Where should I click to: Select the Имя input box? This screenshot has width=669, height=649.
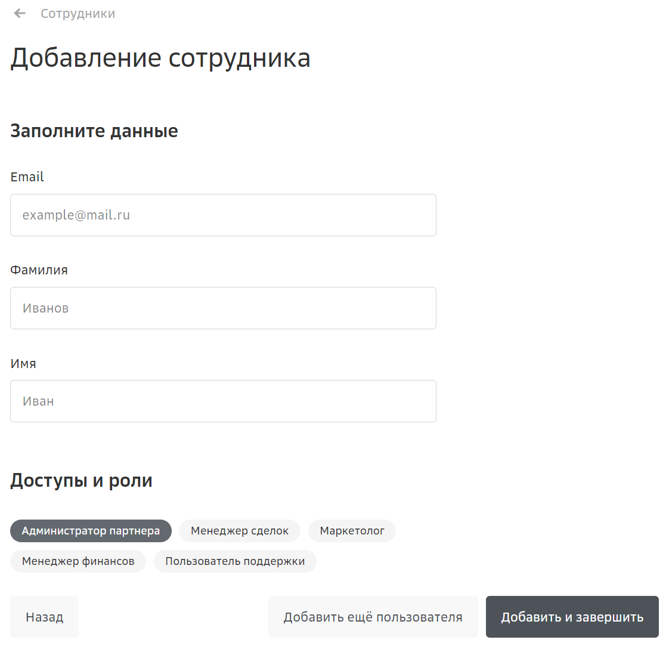coord(223,401)
